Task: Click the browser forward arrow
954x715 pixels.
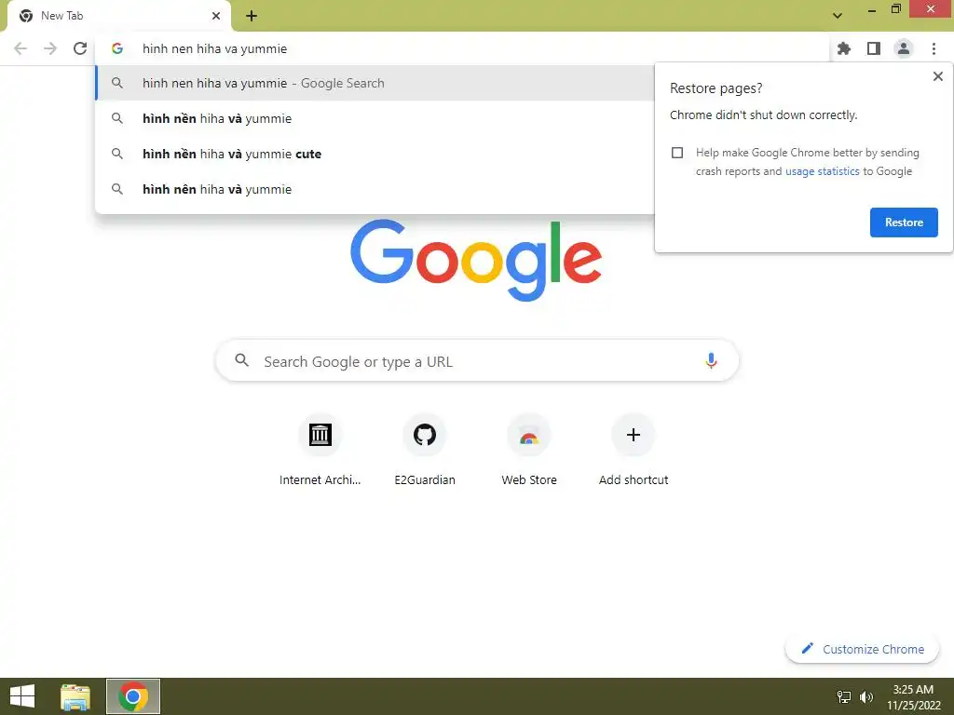Action: tap(50, 48)
